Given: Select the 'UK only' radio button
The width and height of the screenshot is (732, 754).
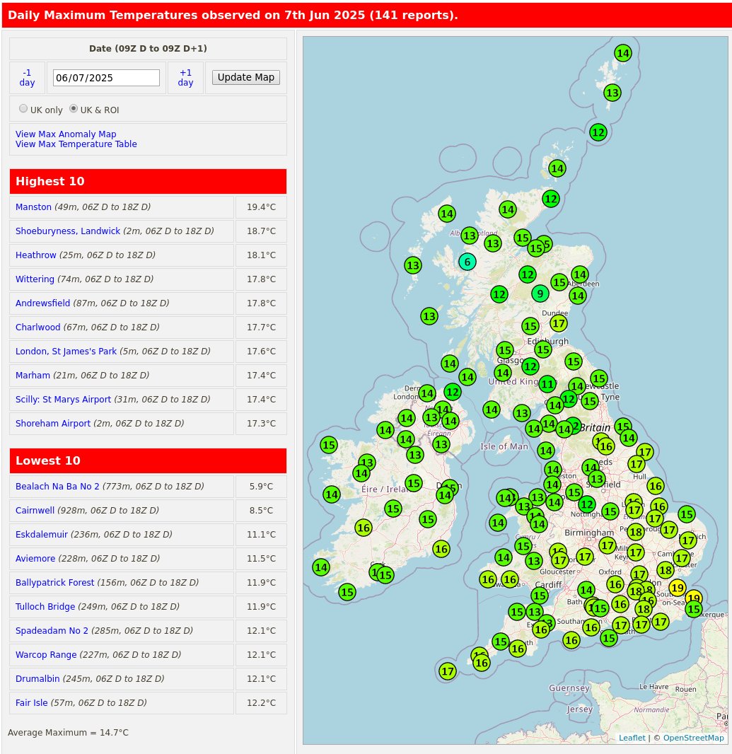Looking at the screenshot, I should (x=23, y=108).
